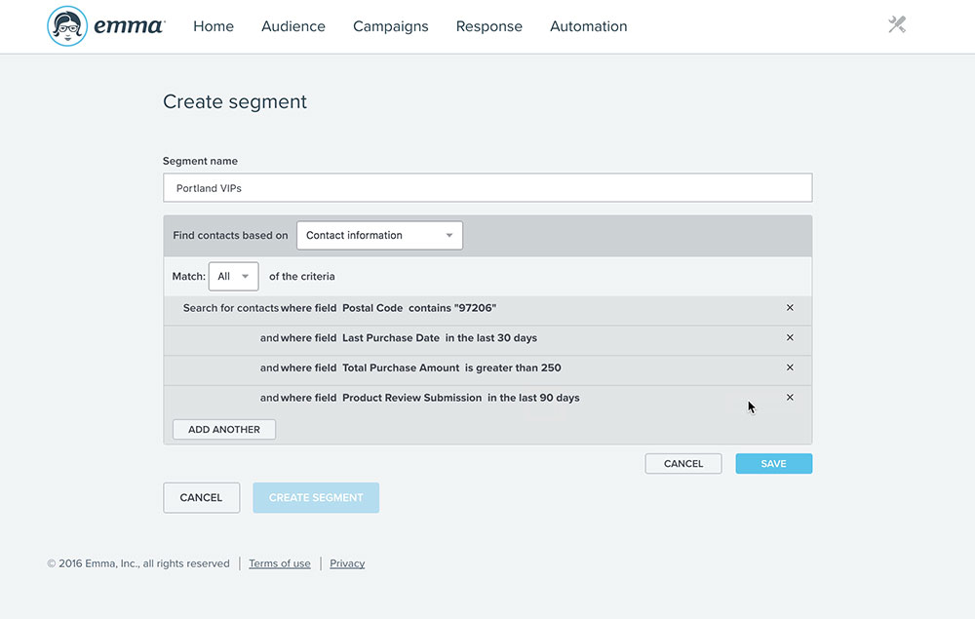
Task: Click the Create Segment button
Action: coord(316,497)
